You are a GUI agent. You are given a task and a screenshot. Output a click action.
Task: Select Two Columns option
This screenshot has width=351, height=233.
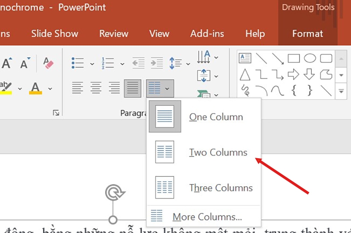coord(204,152)
